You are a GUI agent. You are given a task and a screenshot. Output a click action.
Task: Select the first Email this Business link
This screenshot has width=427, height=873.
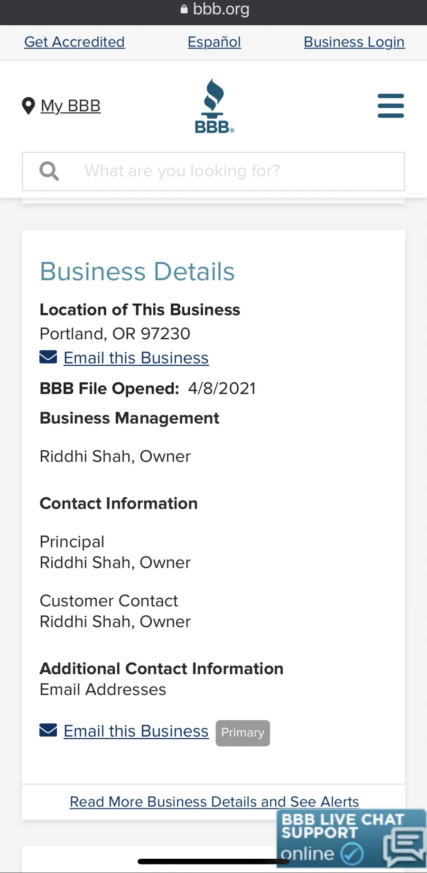point(136,358)
